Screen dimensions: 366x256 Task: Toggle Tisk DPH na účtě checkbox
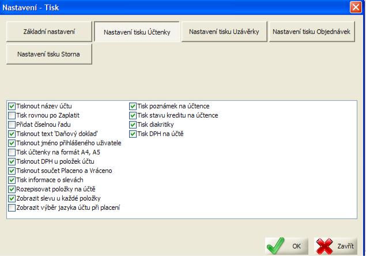point(133,134)
